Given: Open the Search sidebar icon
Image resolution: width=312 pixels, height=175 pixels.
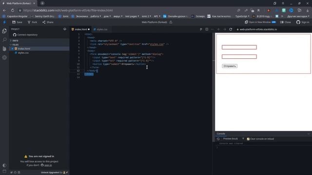Looking at the screenshot, I should [x=4, y=40].
